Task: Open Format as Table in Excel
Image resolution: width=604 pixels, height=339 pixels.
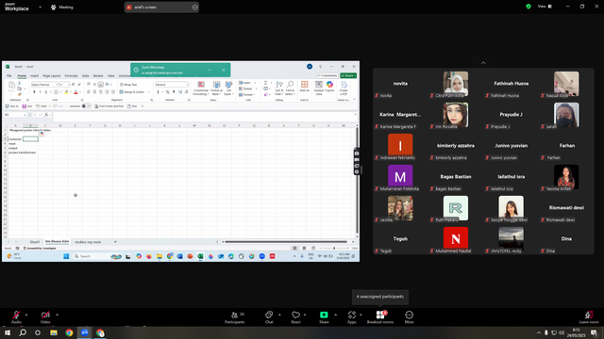Action: point(216,89)
